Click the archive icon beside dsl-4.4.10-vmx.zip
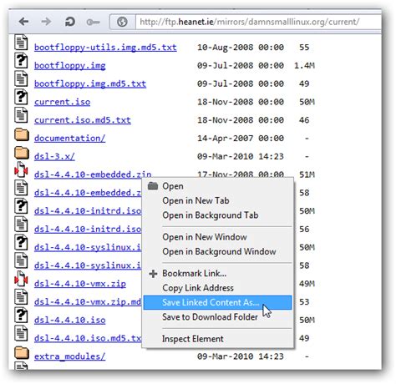The image size is (396, 384). click(21, 279)
